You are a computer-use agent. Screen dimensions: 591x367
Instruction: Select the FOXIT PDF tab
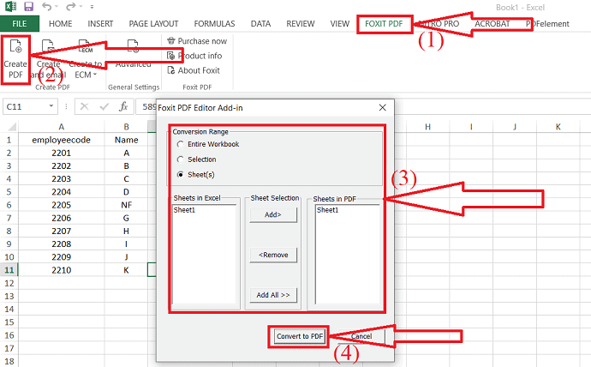tap(384, 24)
